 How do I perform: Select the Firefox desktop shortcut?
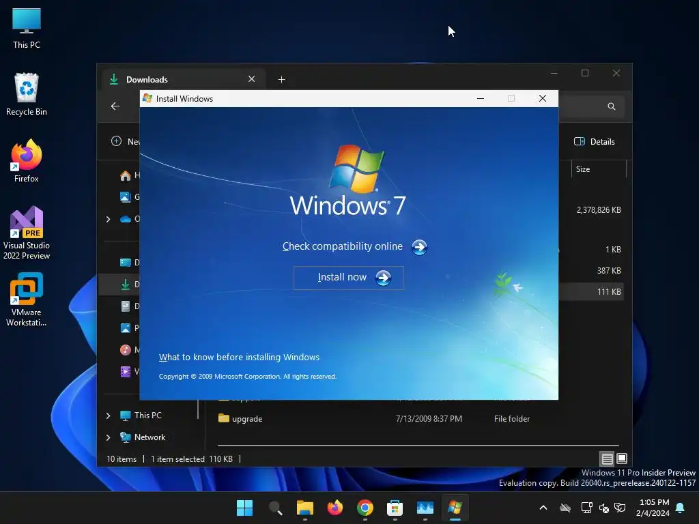coord(27,161)
